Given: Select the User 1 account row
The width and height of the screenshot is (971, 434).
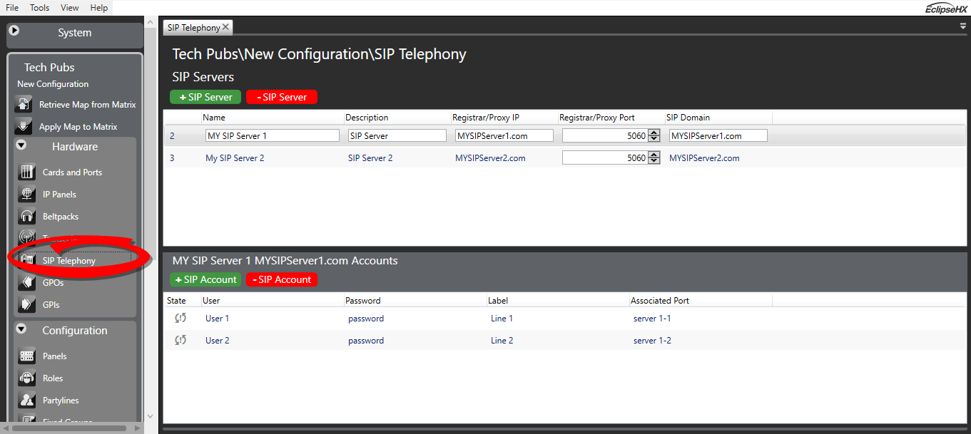Looking at the screenshot, I should coord(564,319).
